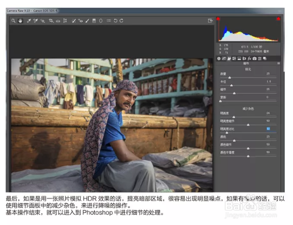Switch to the Effects fx panel tab
The width and height of the screenshot is (293, 225).
point(249,59)
